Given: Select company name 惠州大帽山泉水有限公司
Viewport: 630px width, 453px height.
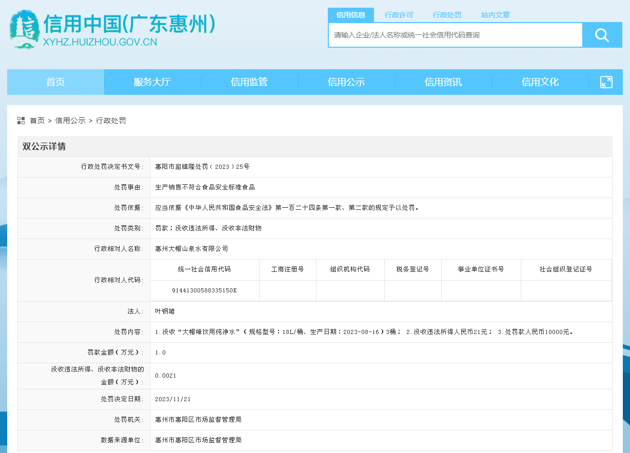Looking at the screenshot, I should 191,249.
